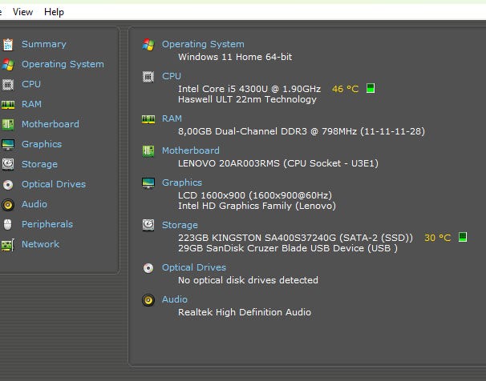Click the green CPU temperature indicator icon
The height and width of the screenshot is (381, 486).
point(371,89)
